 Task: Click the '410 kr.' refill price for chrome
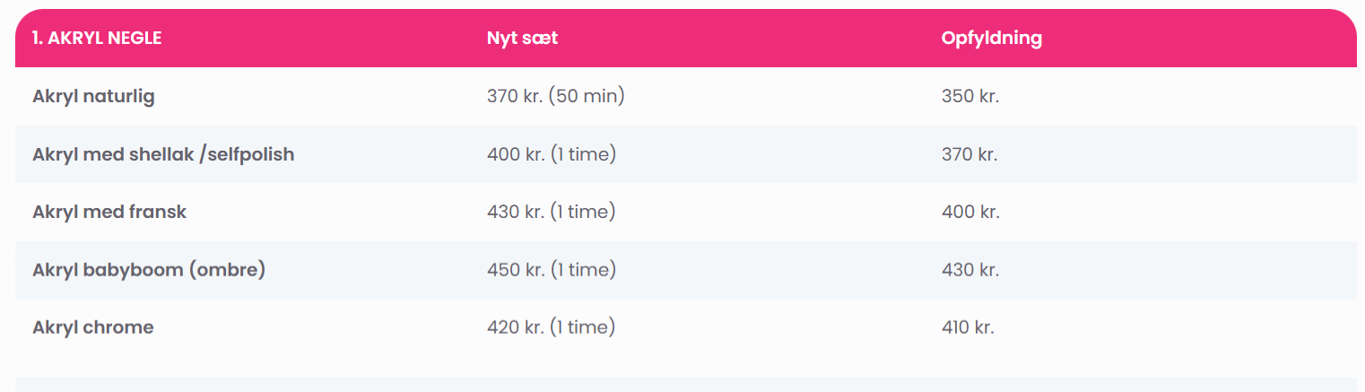968,327
